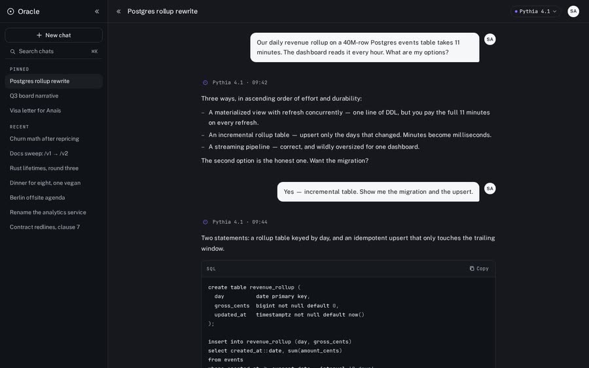589x368 pixels.
Task: Copy the SQL code block
Action: tap(479, 268)
